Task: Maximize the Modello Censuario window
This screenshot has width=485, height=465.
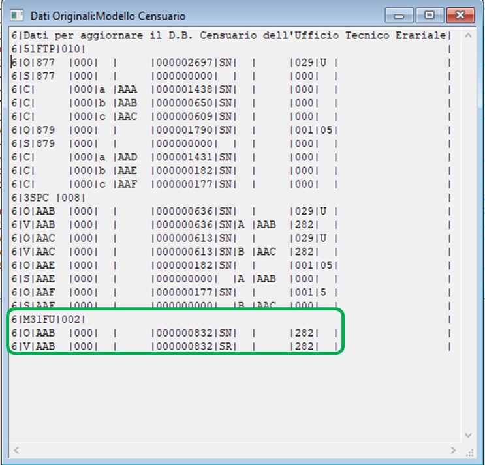Action: click(429, 14)
